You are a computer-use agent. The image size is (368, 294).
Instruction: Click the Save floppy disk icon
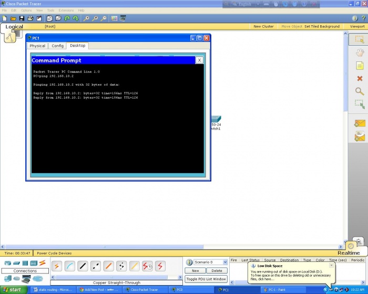(x=22, y=18)
